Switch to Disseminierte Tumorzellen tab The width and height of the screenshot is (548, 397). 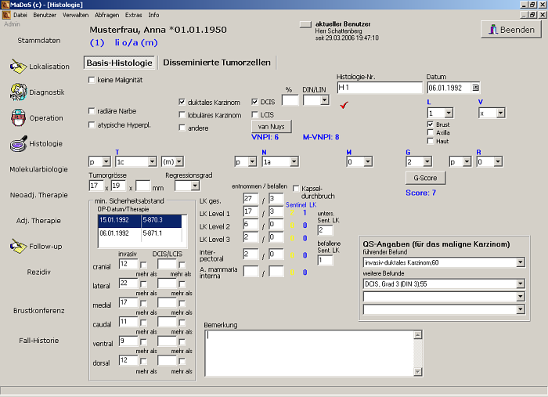(215, 63)
